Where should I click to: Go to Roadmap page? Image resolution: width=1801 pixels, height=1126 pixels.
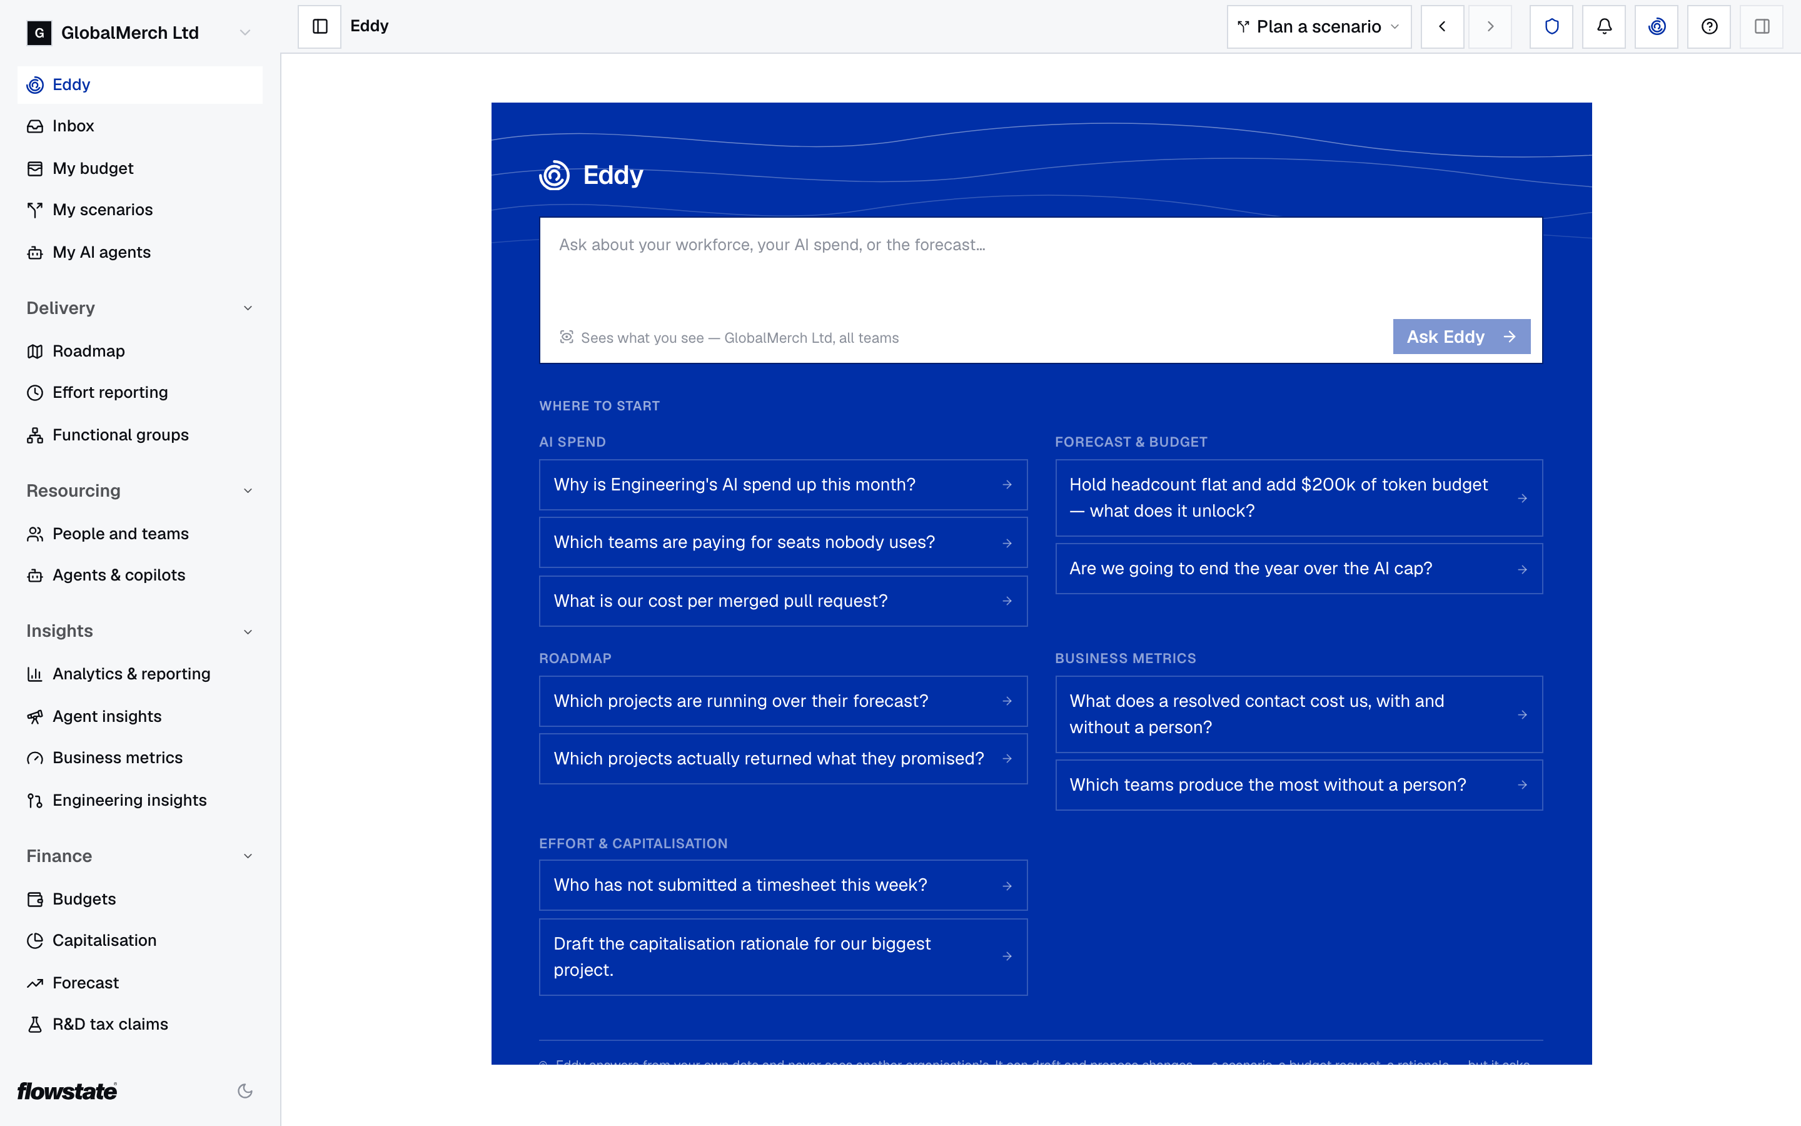[140, 351]
